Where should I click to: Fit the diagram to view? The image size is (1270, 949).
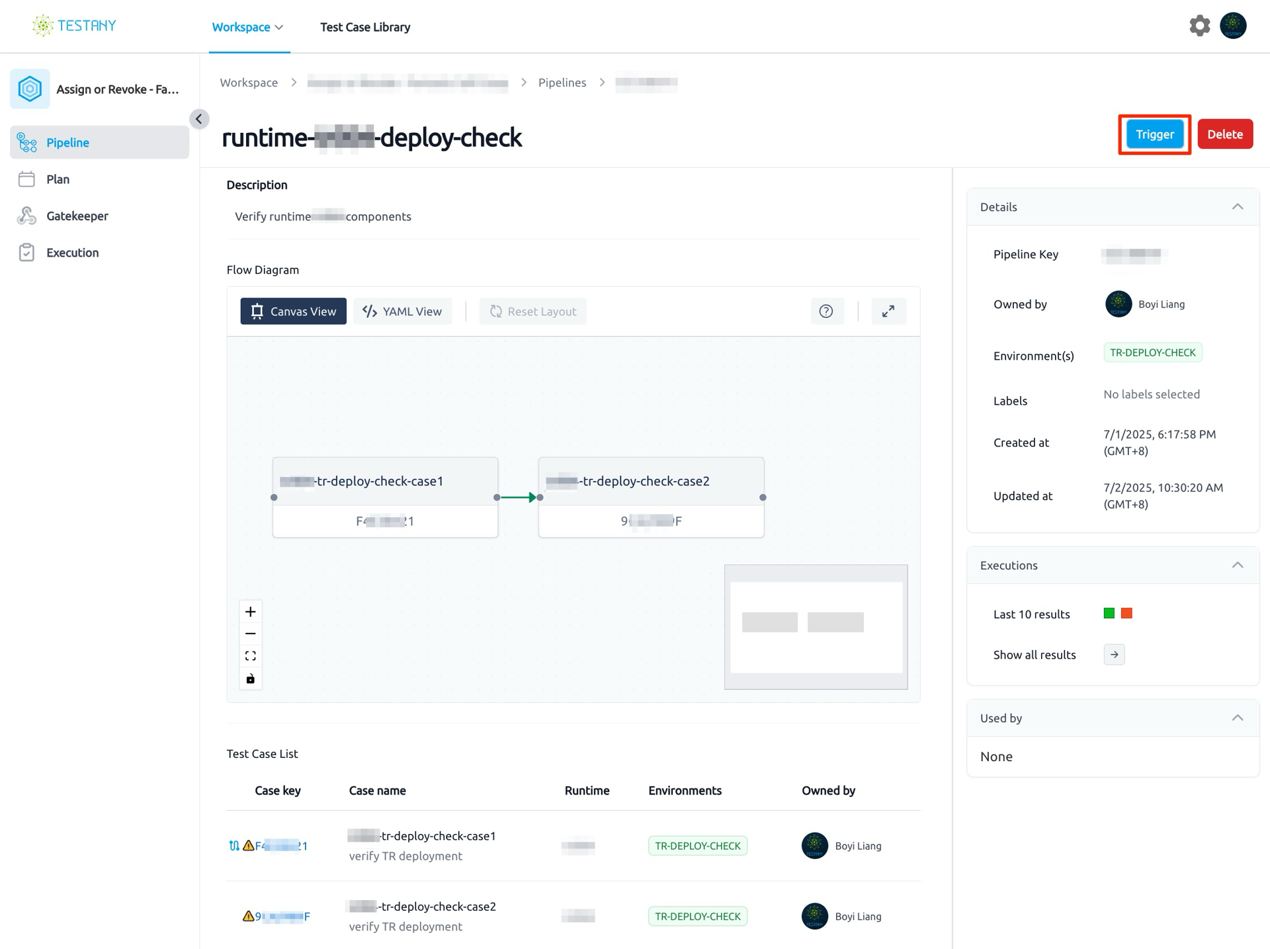[250, 656]
